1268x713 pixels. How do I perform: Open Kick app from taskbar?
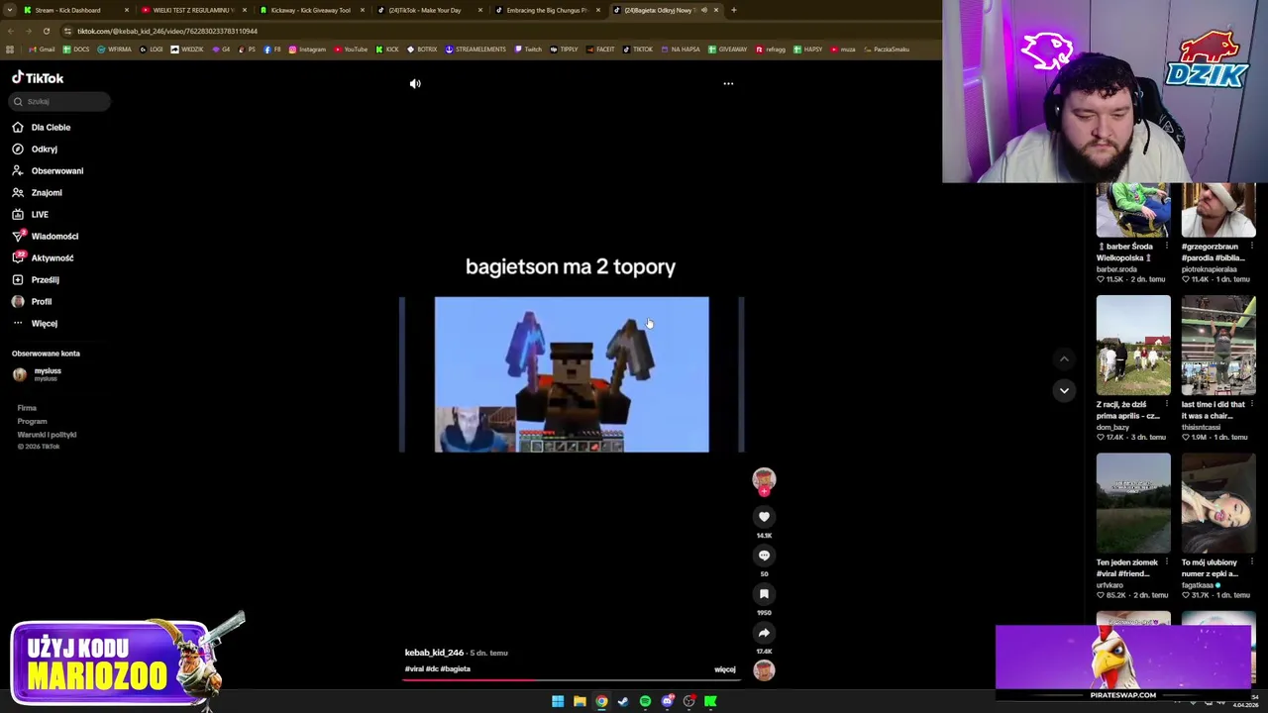pos(710,701)
